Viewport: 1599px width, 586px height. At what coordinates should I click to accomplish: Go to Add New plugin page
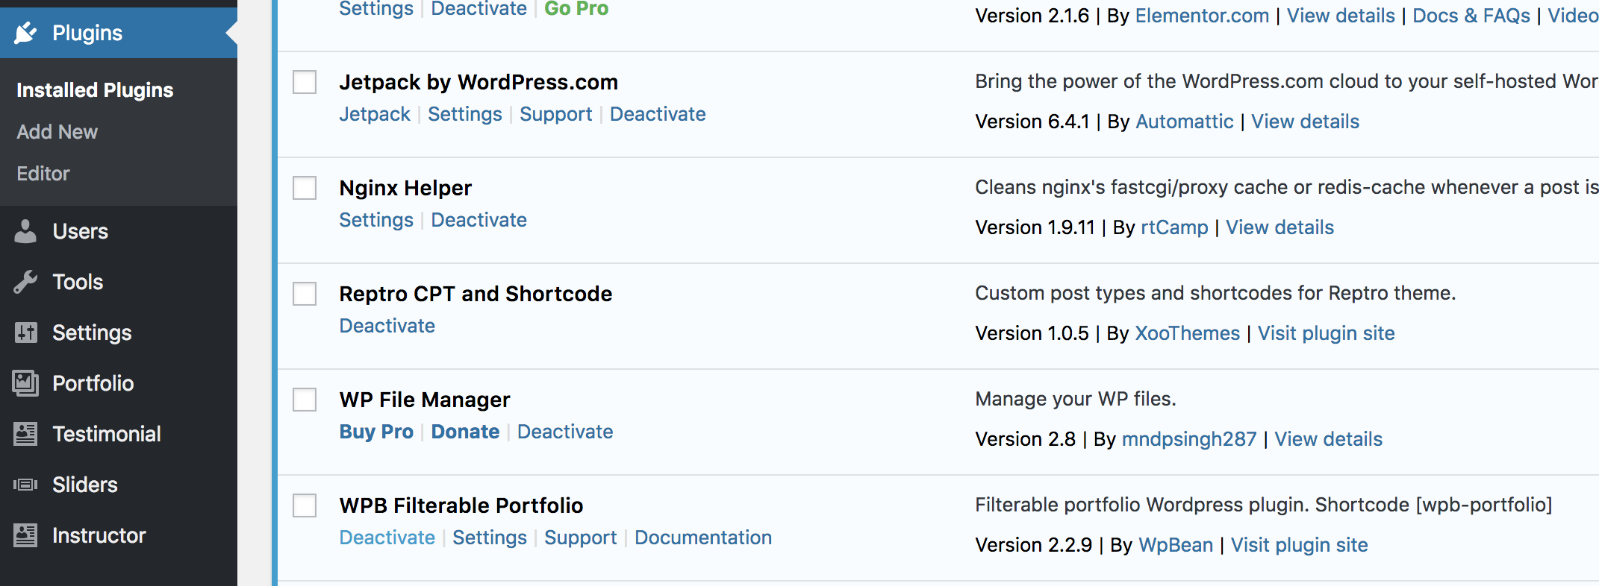tap(57, 132)
